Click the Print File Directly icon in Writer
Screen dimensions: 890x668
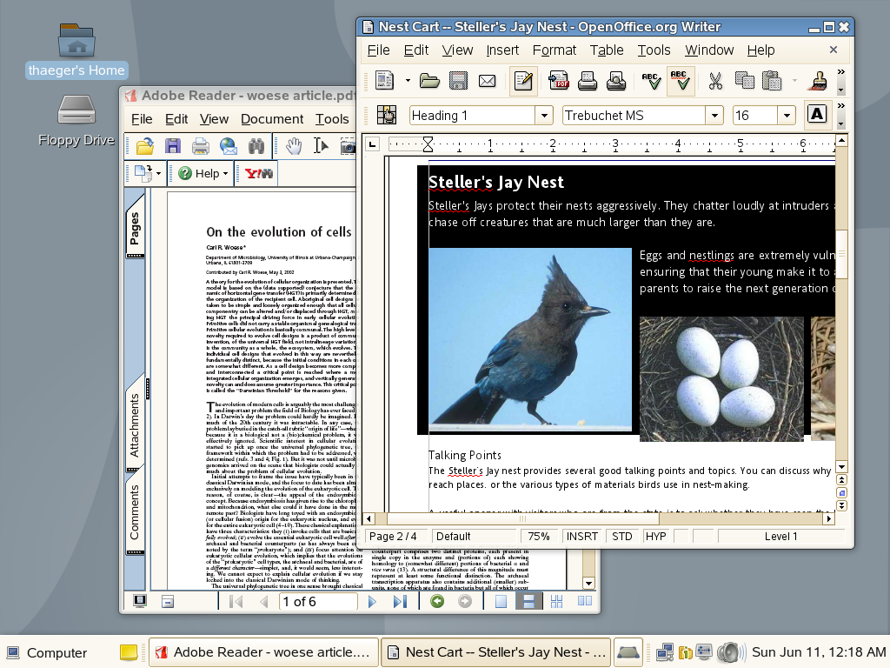coord(588,81)
